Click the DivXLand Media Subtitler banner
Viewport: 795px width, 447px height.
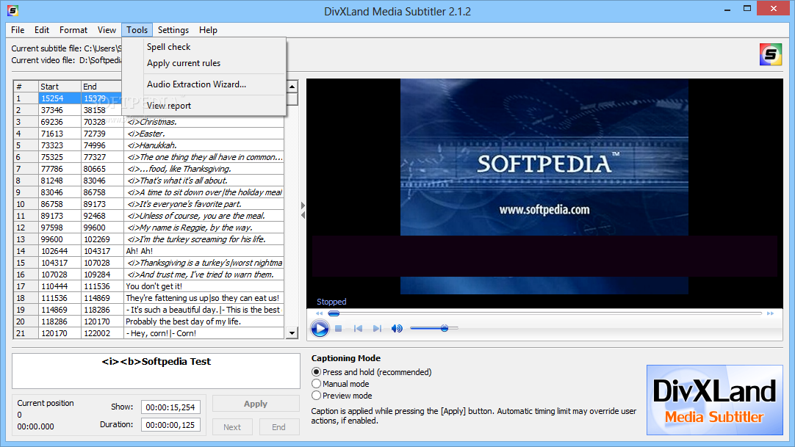(x=714, y=400)
